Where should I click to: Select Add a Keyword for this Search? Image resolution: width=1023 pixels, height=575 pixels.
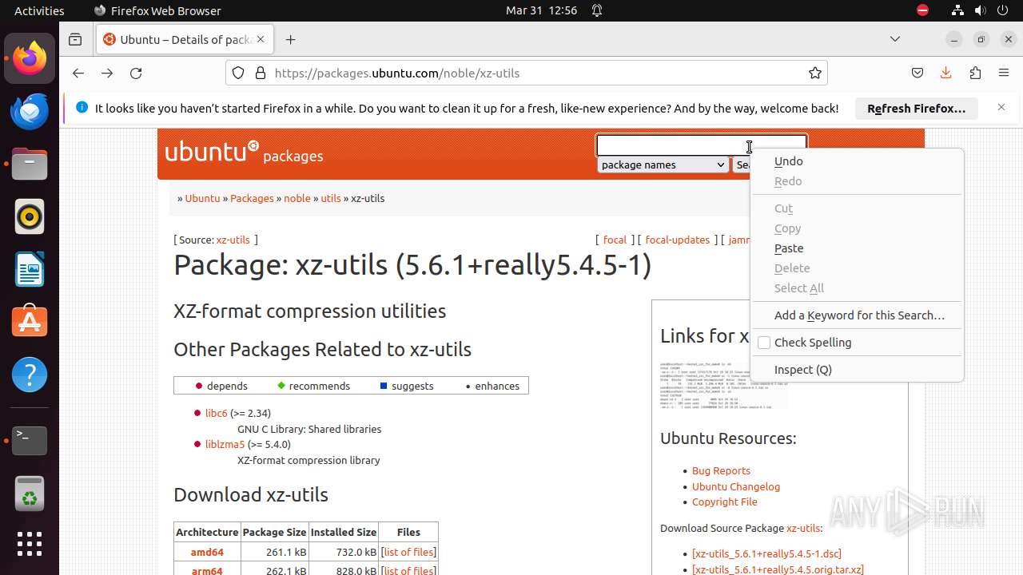(858, 315)
